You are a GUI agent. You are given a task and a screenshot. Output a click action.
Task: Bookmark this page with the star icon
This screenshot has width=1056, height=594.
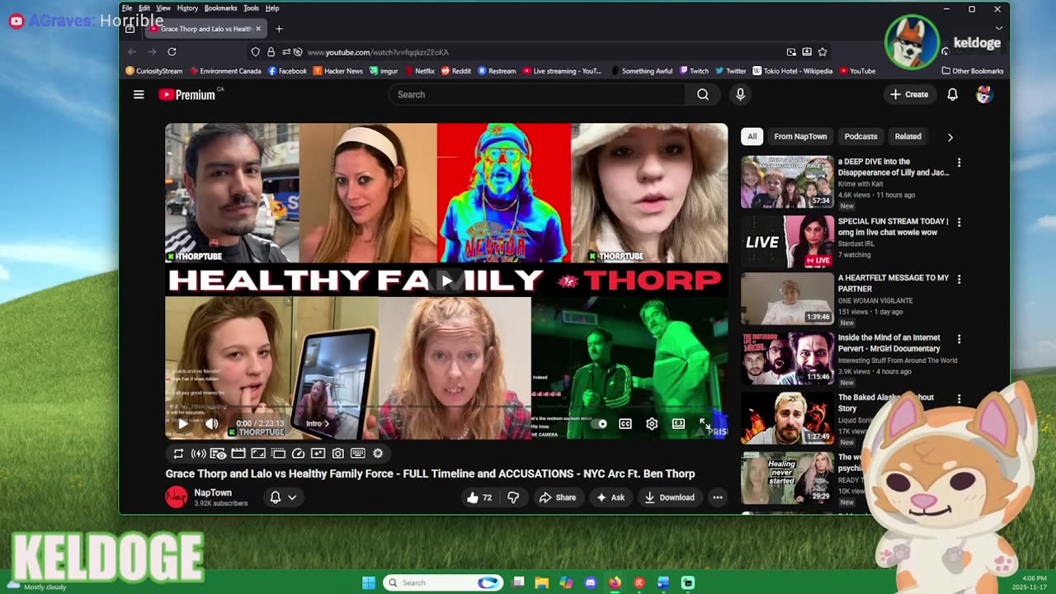pyautogui.click(x=823, y=52)
